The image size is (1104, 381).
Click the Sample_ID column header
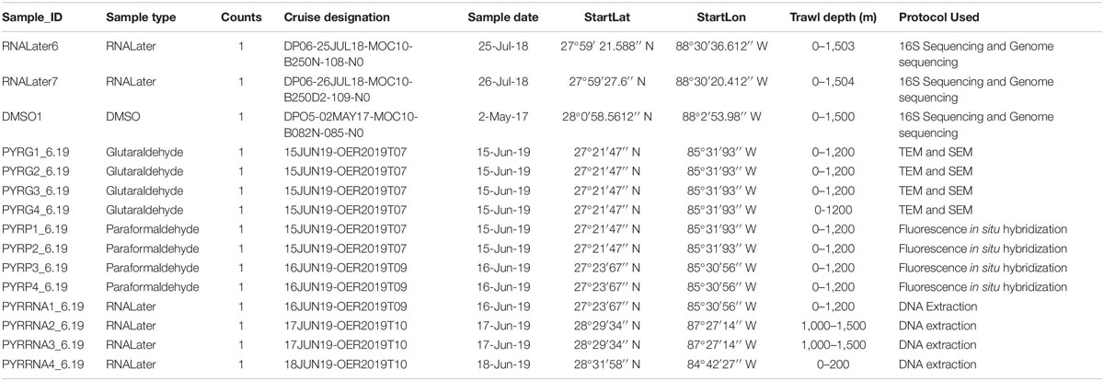(37, 18)
